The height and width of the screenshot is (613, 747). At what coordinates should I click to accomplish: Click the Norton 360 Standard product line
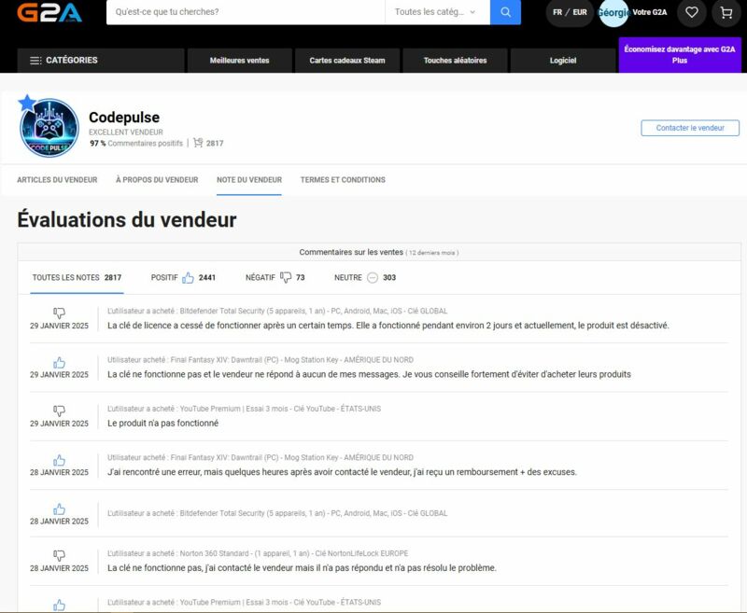coord(258,553)
